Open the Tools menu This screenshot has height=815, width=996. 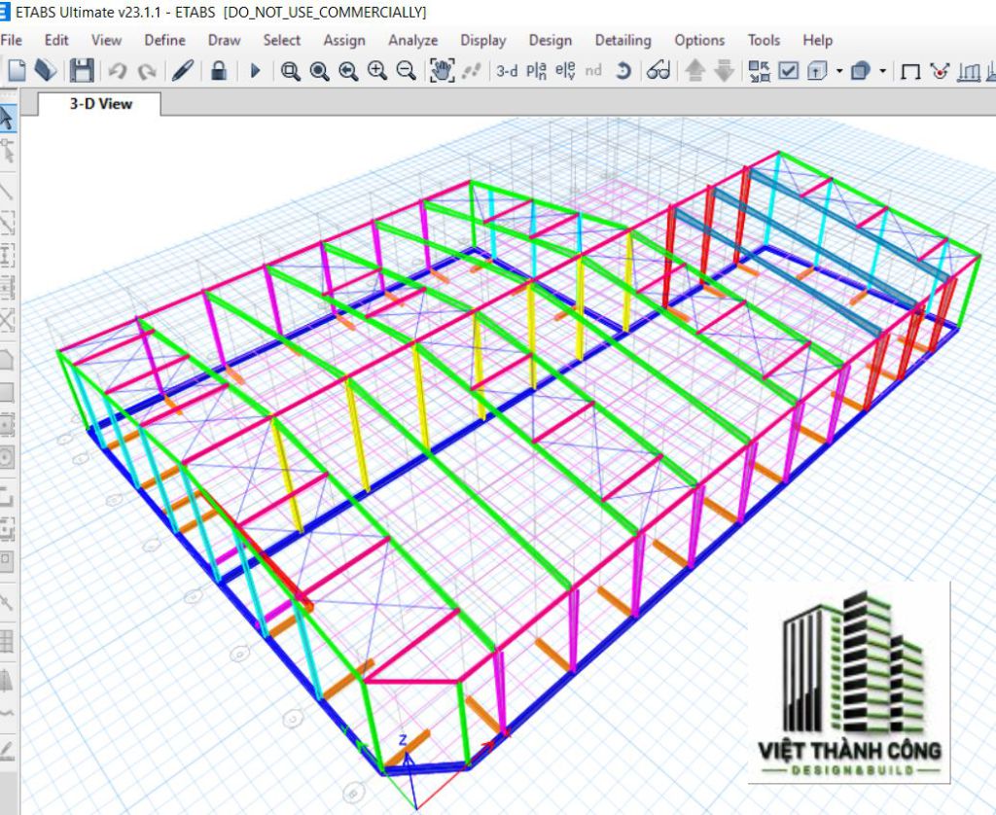click(x=765, y=40)
